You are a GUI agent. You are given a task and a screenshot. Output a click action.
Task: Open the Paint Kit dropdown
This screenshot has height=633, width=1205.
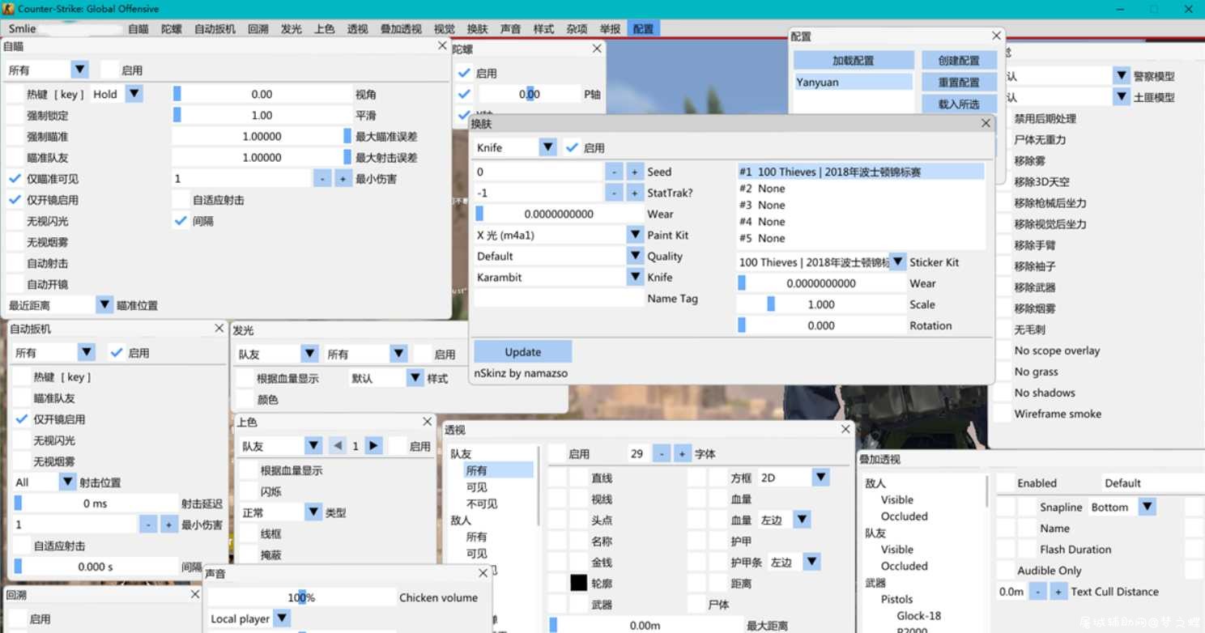tap(636, 235)
